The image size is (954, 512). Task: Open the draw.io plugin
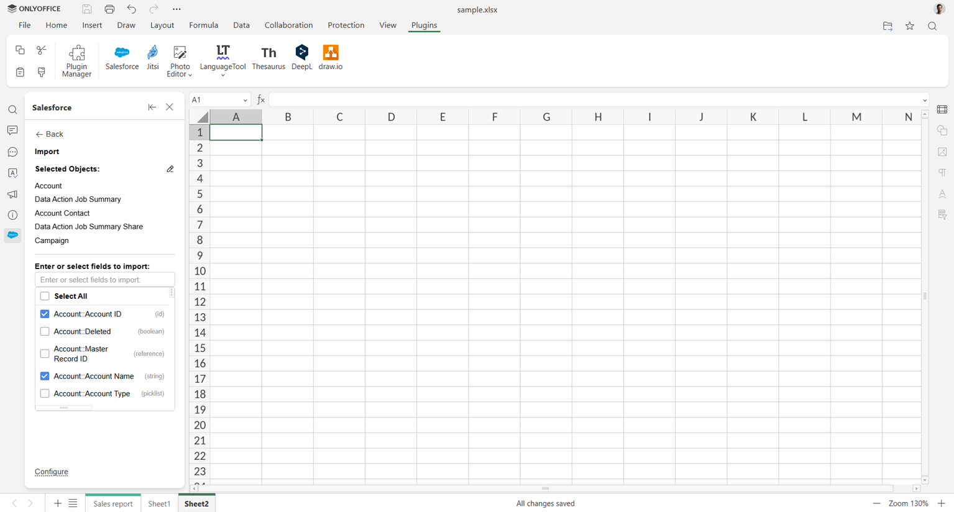click(x=331, y=58)
